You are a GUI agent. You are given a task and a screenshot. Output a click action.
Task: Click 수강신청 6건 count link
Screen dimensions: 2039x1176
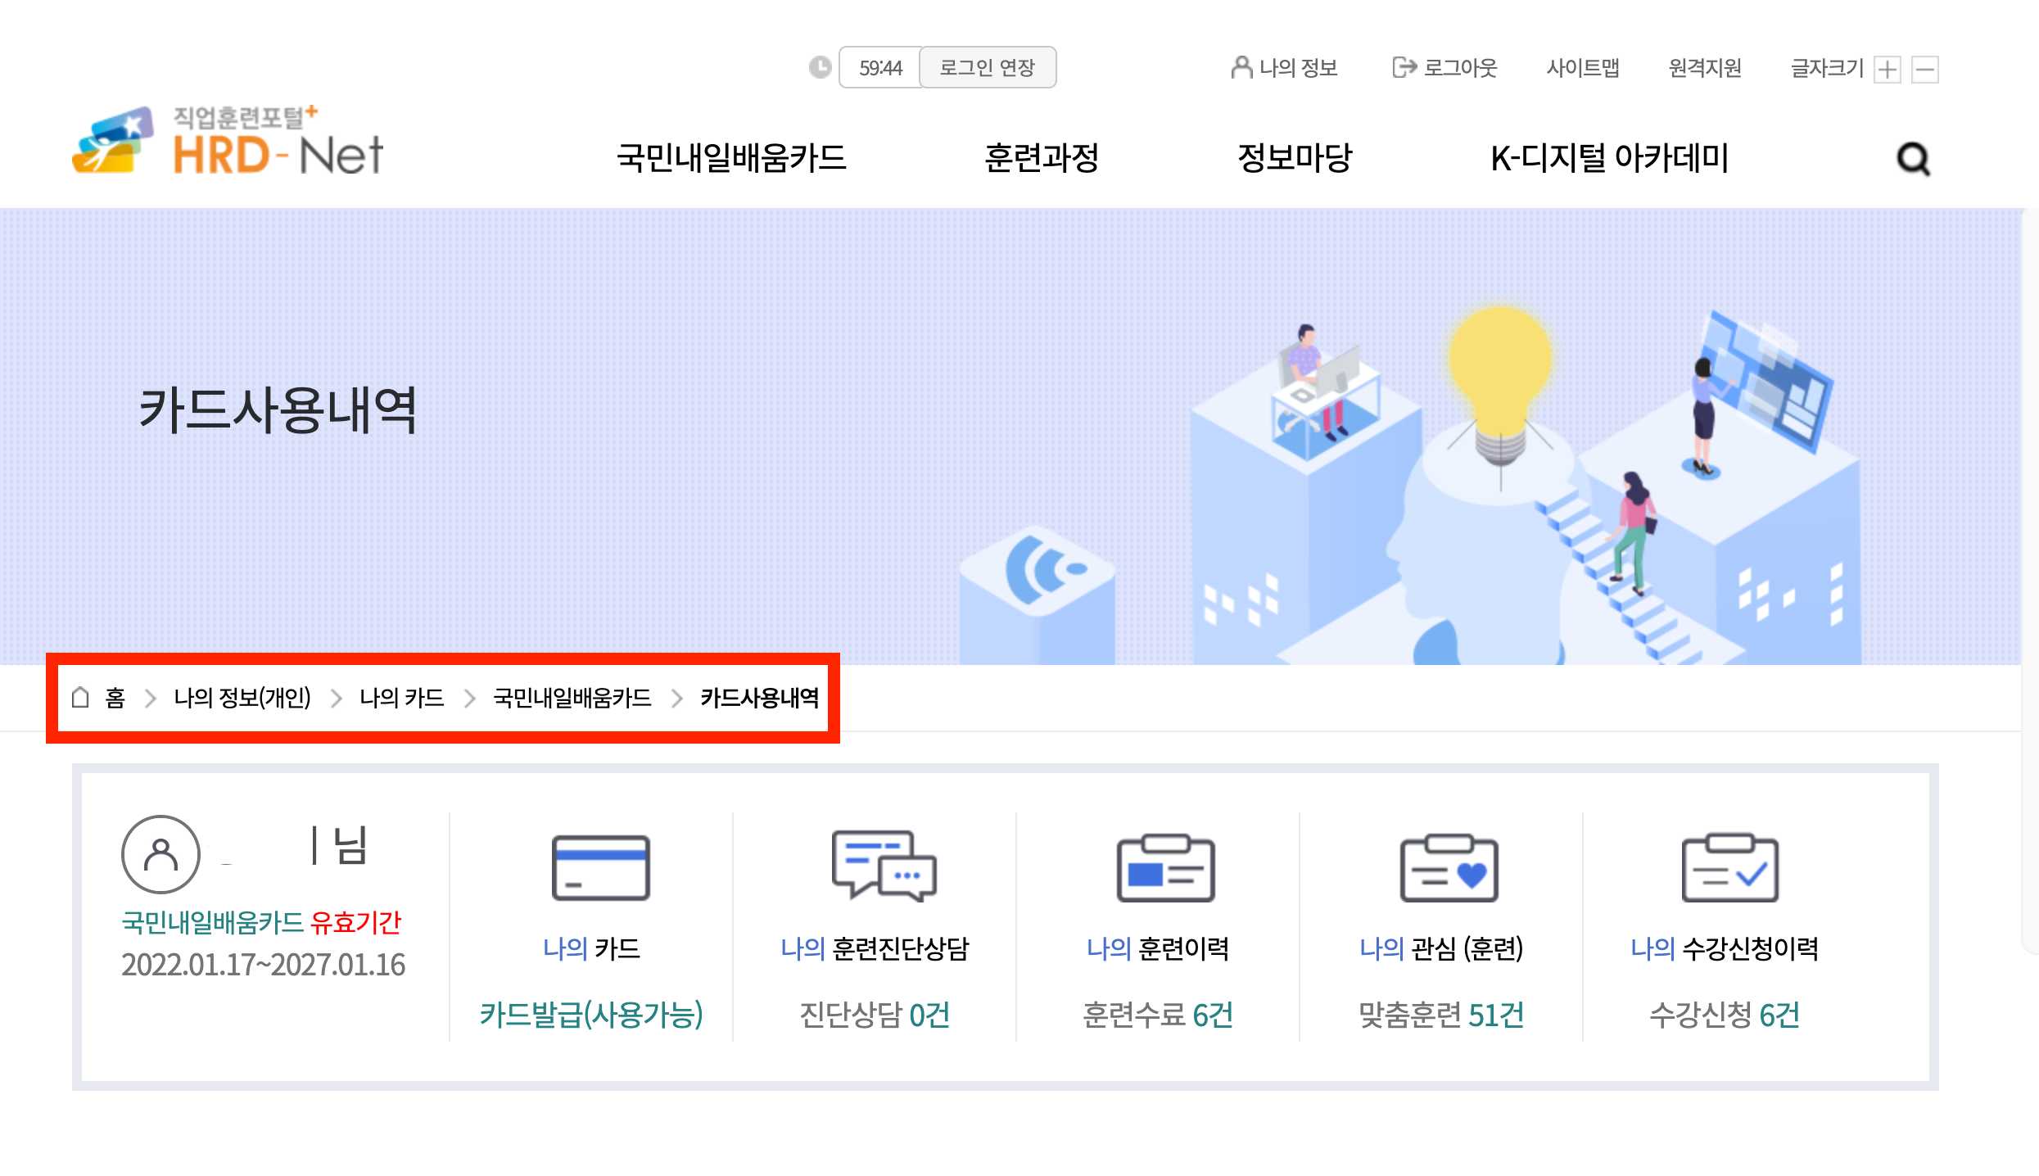[x=1724, y=1015]
